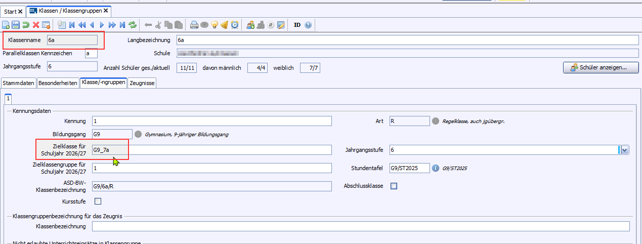Toggle the Abschlussklasse checkbox
The width and height of the screenshot is (642, 244).
coord(394,186)
